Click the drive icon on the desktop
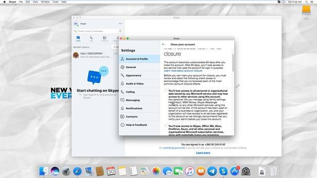 click(306, 11)
